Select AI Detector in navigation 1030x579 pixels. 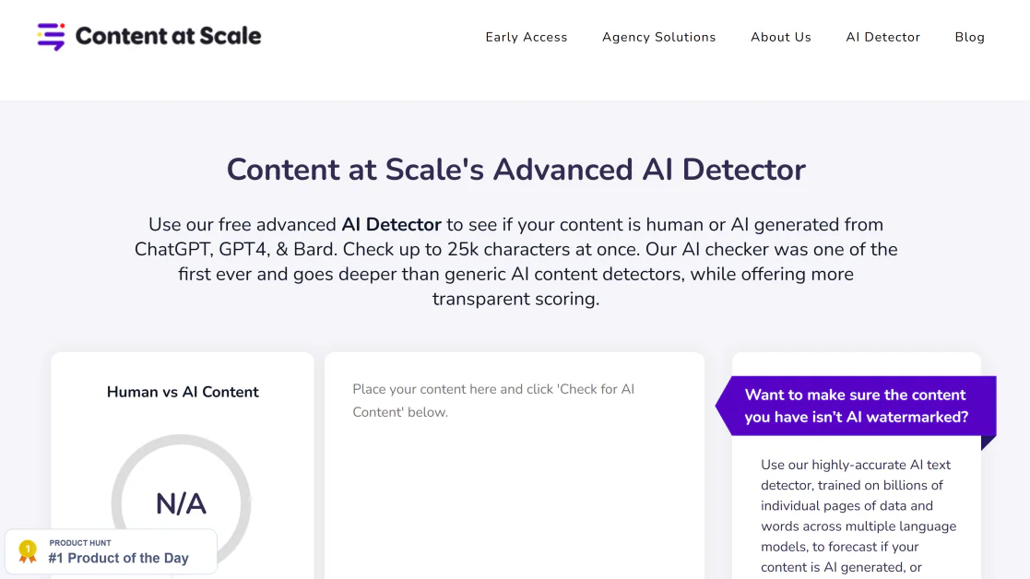[882, 38]
